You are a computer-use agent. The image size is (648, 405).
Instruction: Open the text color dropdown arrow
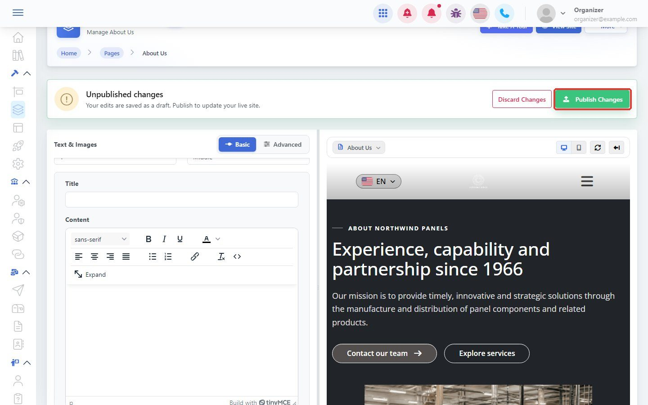(218, 239)
